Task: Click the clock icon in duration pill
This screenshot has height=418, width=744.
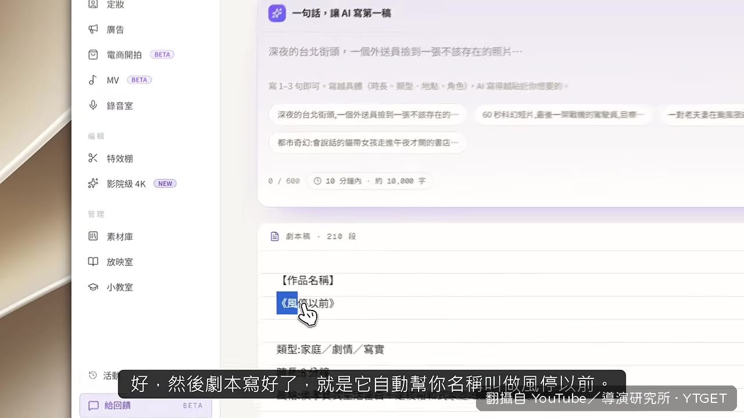Action: pyautogui.click(x=317, y=181)
